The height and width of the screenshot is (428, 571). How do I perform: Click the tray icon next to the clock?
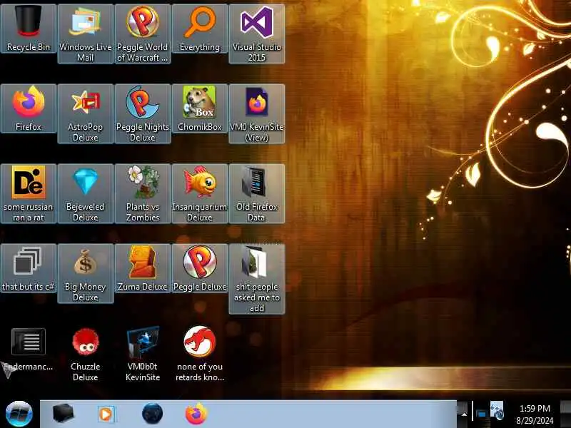click(497, 410)
